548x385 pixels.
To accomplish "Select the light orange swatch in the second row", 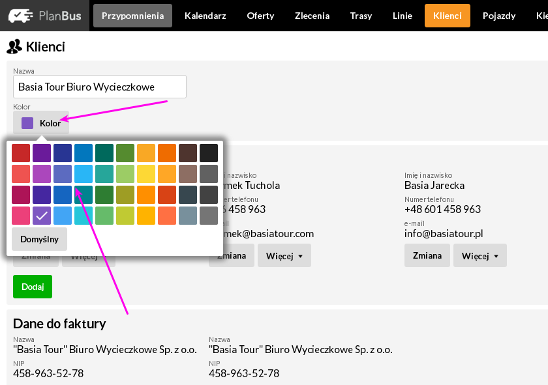I will point(167,174).
